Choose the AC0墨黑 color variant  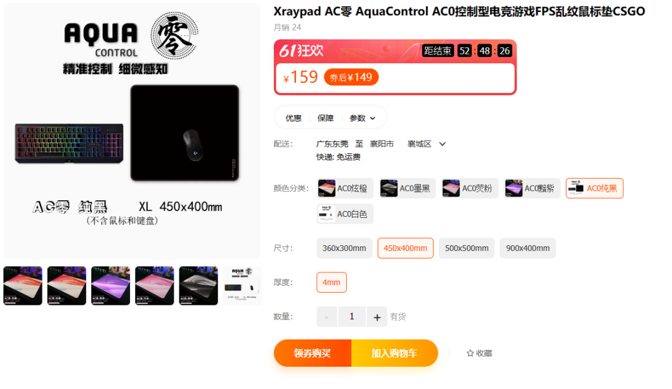click(x=407, y=189)
